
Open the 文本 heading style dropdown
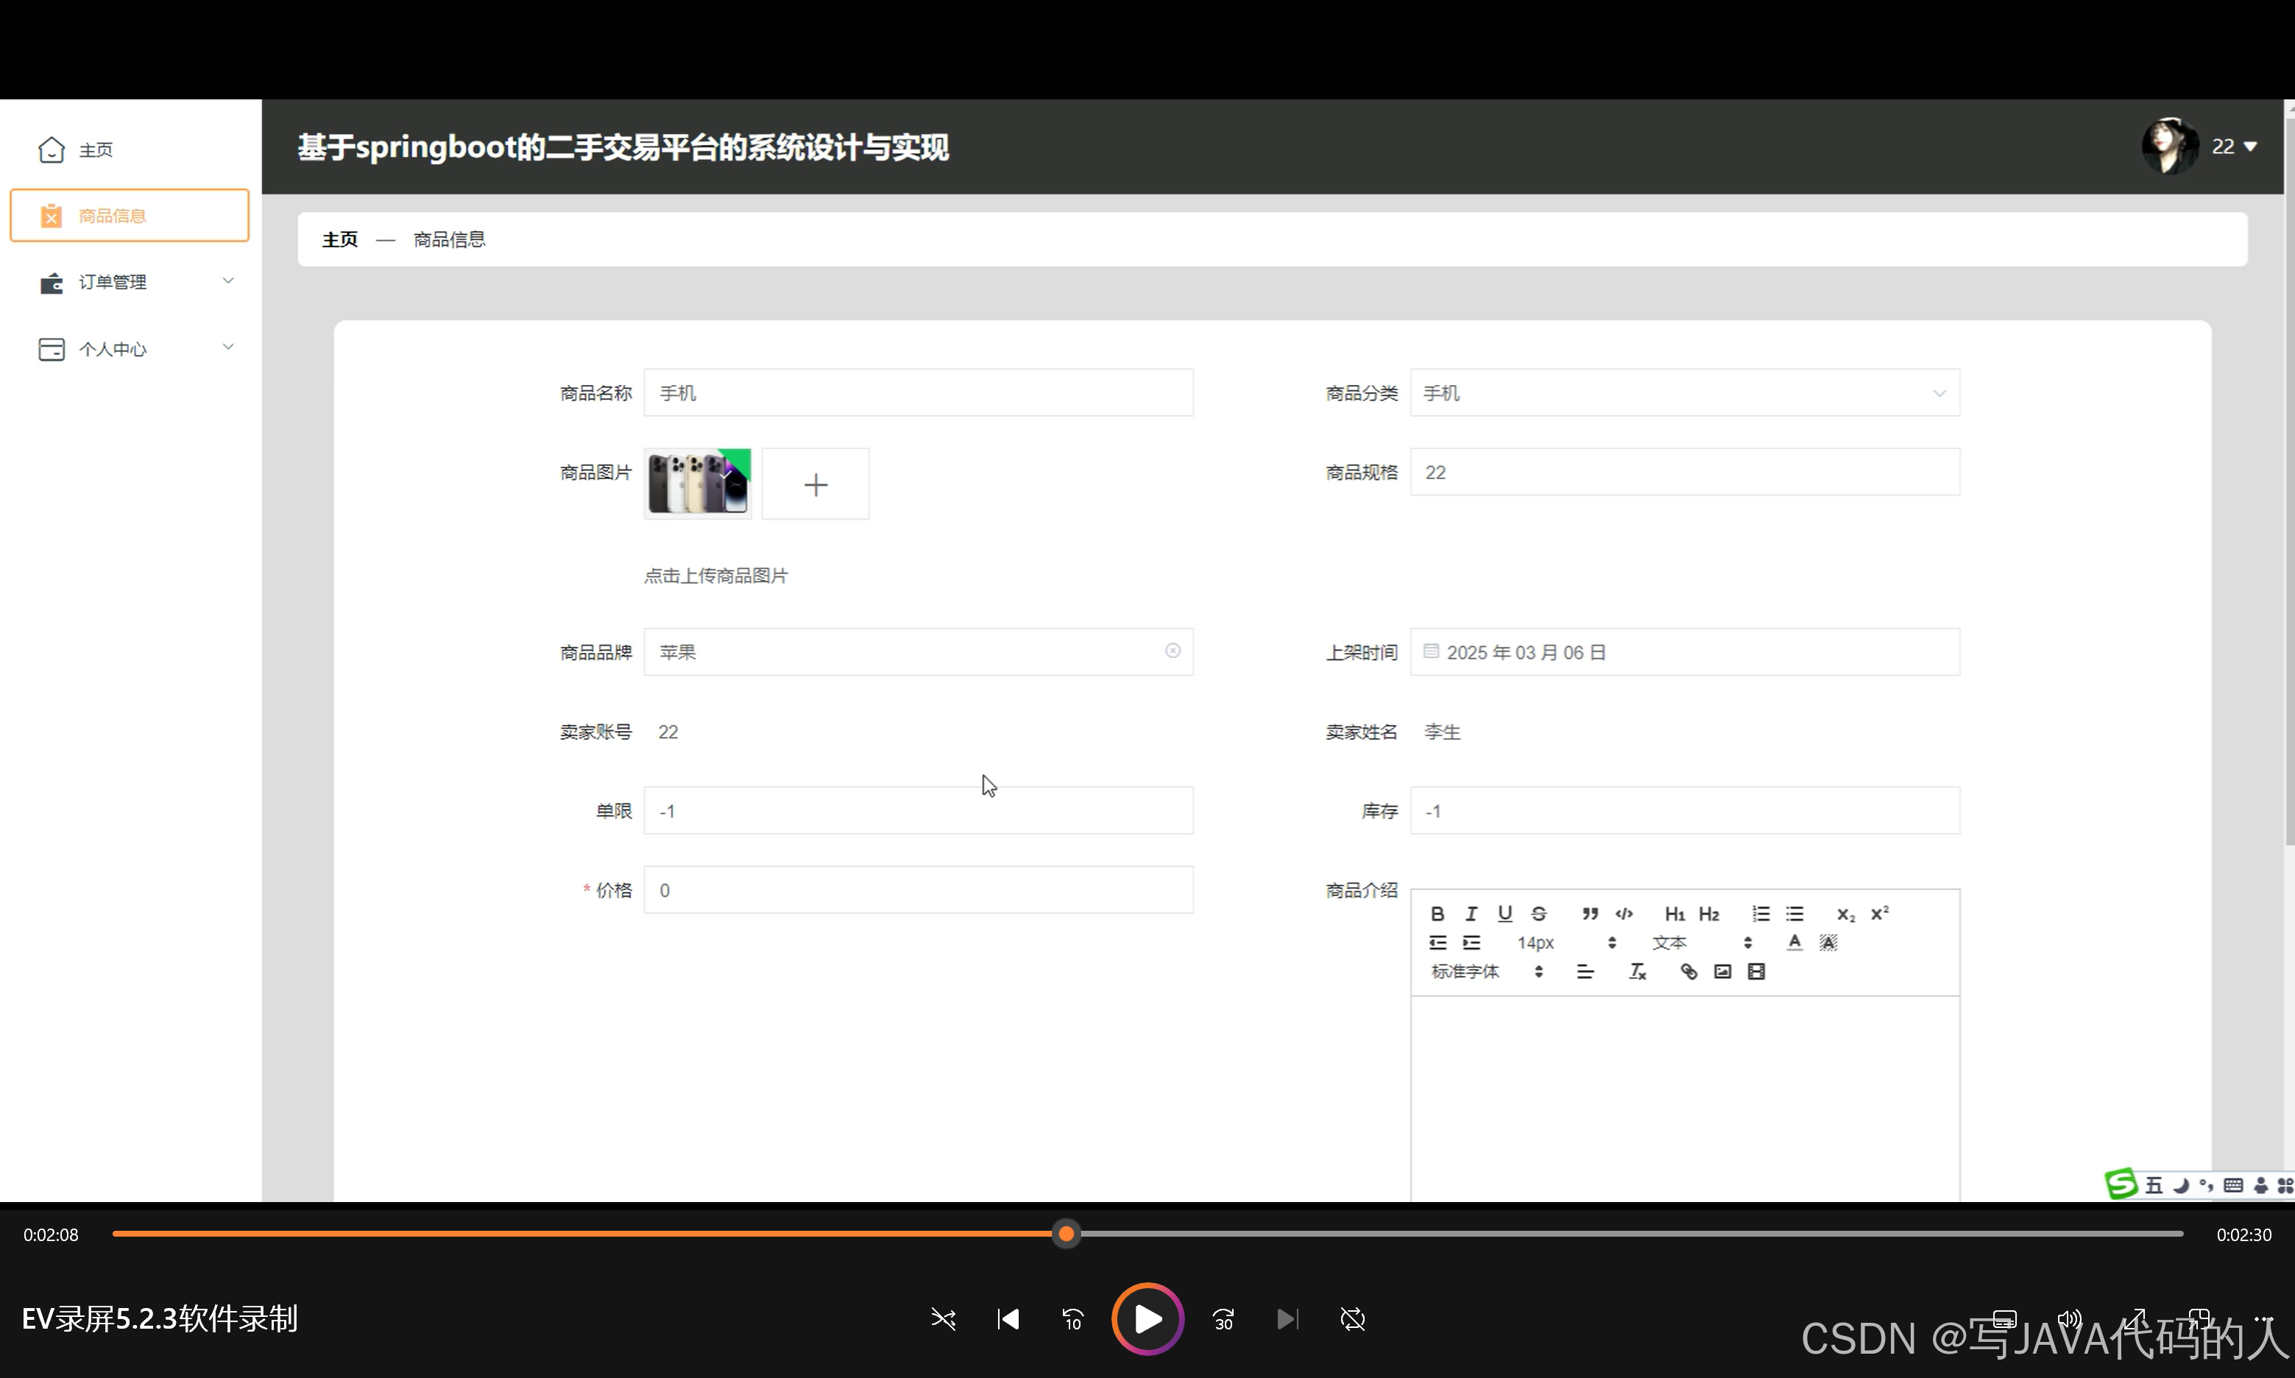[x=1701, y=942]
